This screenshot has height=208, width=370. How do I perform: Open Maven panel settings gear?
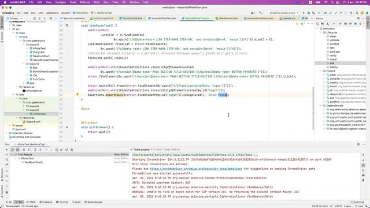358,18
